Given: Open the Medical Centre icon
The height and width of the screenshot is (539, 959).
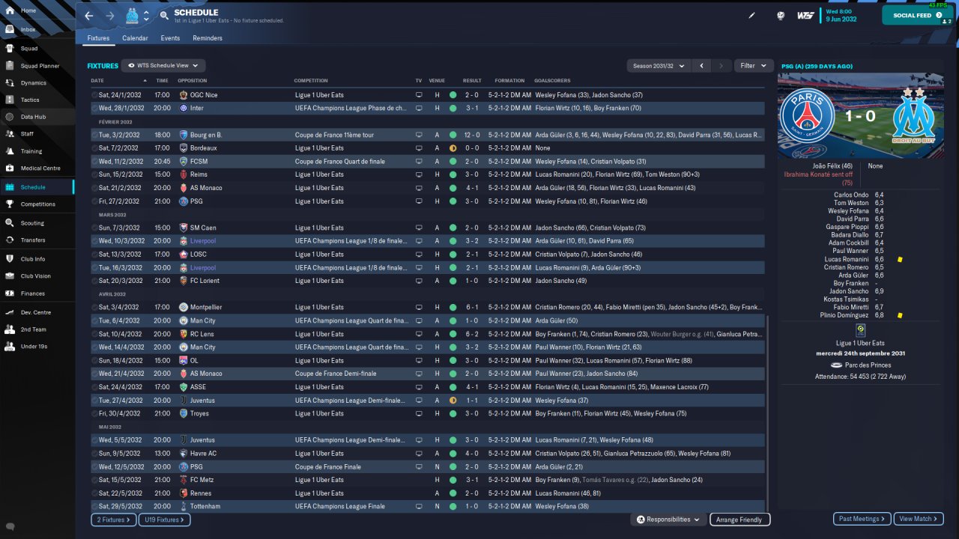Looking at the screenshot, I should (10, 168).
